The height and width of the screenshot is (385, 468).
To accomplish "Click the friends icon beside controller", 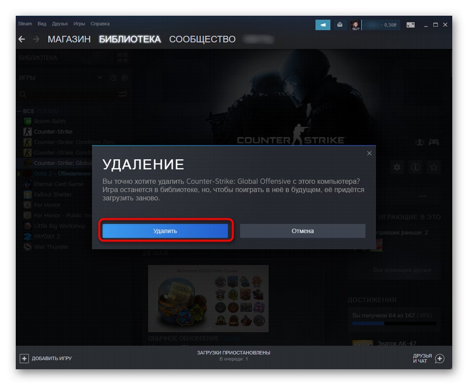I will [x=420, y=142].
